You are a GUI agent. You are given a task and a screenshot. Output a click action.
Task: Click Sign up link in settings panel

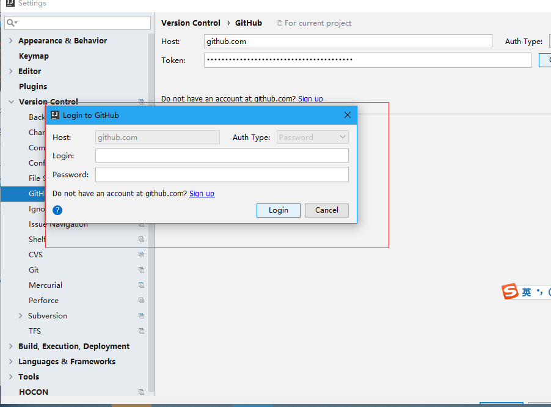tap(310, 99)
